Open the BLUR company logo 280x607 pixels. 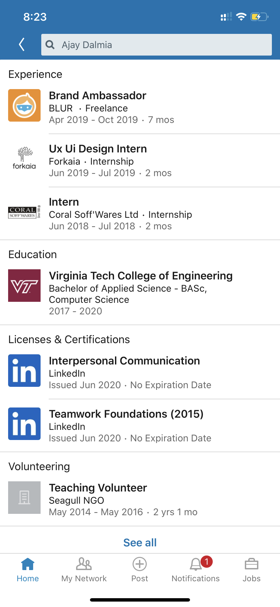24,105
